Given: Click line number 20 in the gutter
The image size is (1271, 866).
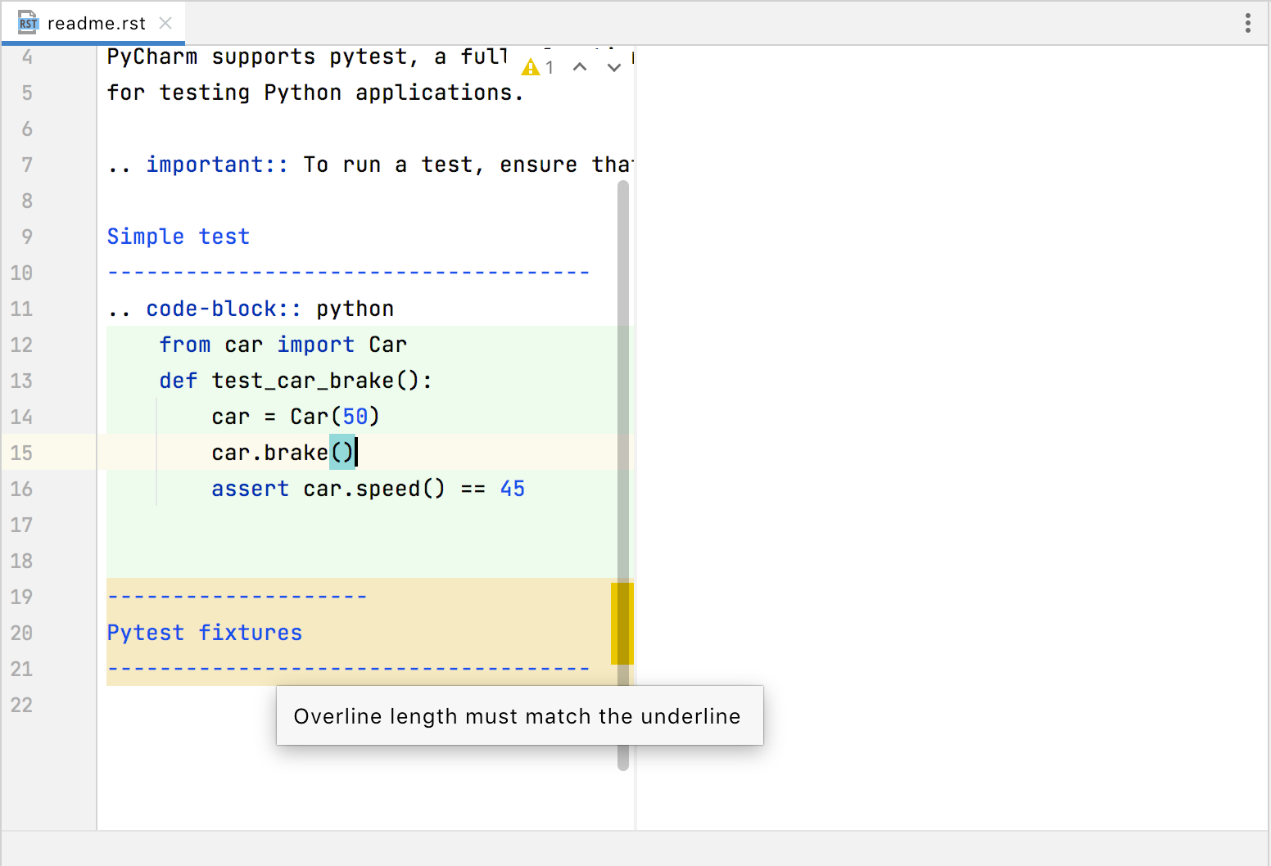Looking at the screenshot, I should coord(22,633).
